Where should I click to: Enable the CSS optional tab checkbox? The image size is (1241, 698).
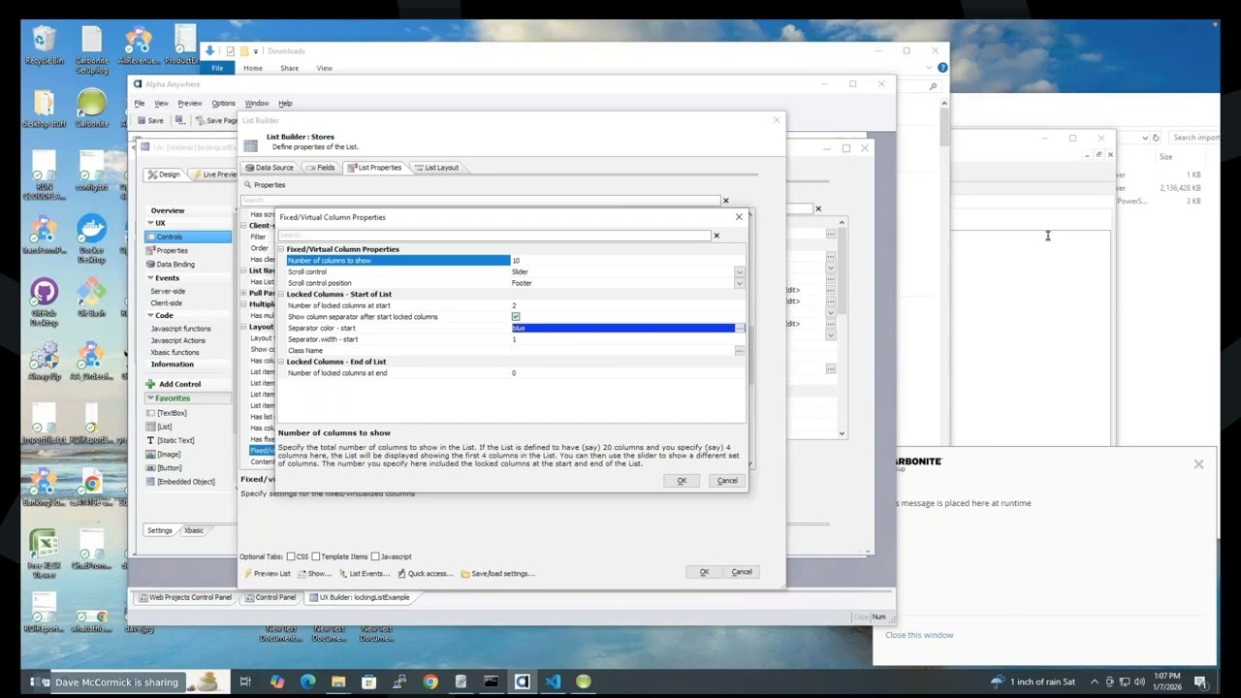point(291,556)
